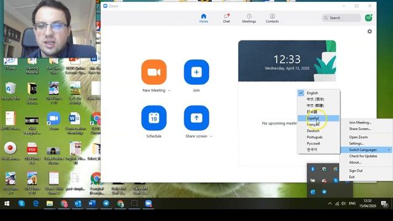This screenshot has height=221, width=393.
Task: Expand the Switch Languages submenu
Action: click(367, 150)
